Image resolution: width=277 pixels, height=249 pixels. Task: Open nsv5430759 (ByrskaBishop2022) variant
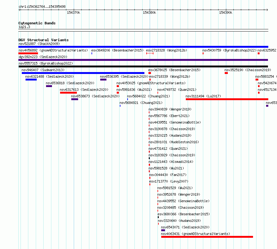pyautogui.click(x=229, y=50)
